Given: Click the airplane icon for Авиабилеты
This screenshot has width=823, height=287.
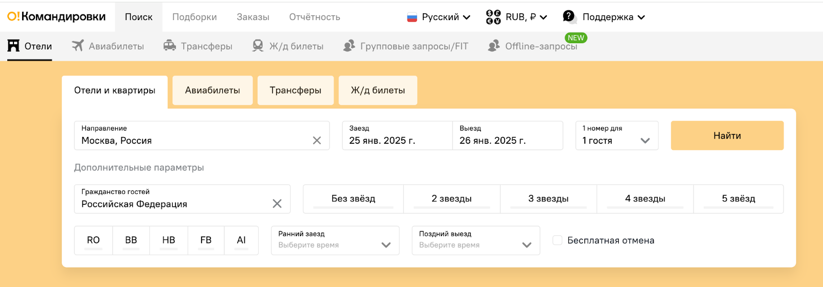Looking at the screenshot, I should [78, 46].
